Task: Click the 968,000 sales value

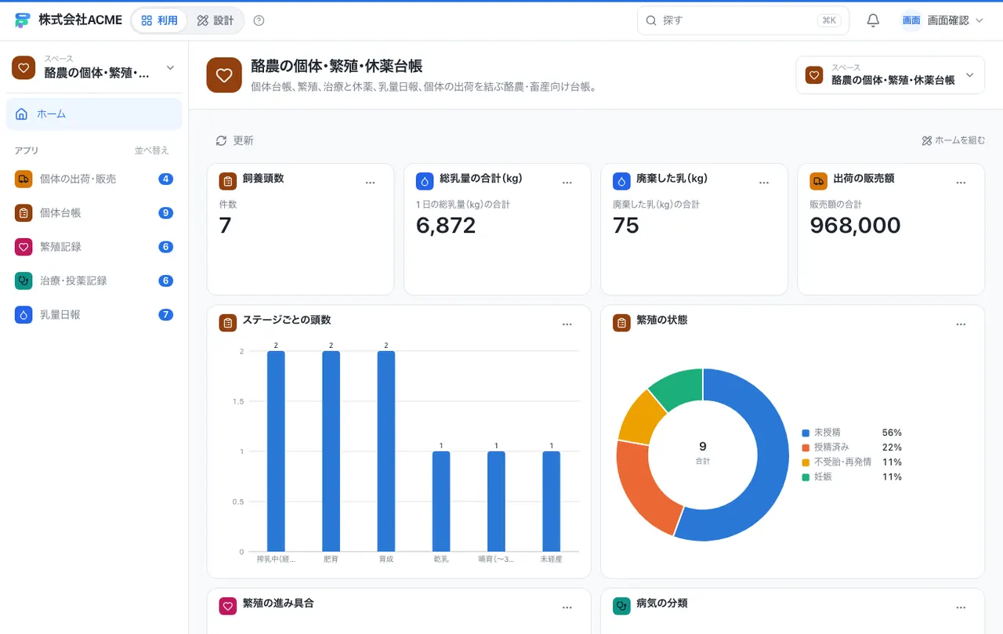Action: (x=855, y=226)
